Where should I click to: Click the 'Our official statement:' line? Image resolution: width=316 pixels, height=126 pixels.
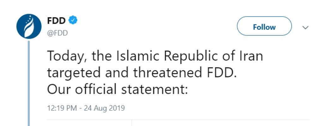coord(118,89)
